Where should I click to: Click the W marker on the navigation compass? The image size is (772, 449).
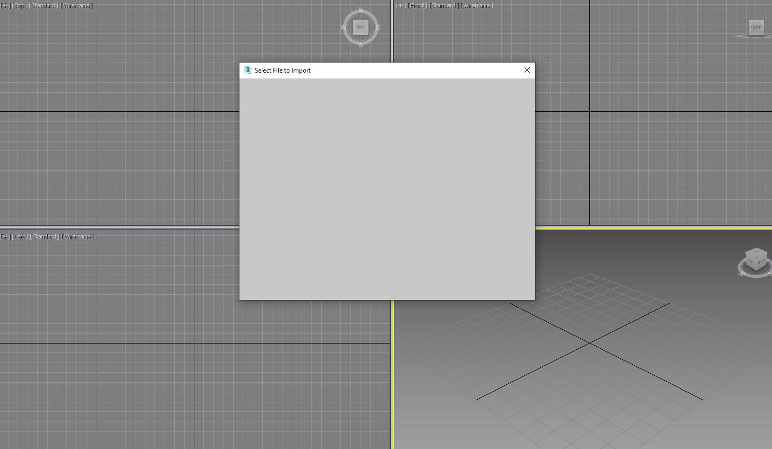tap(342, 27)
